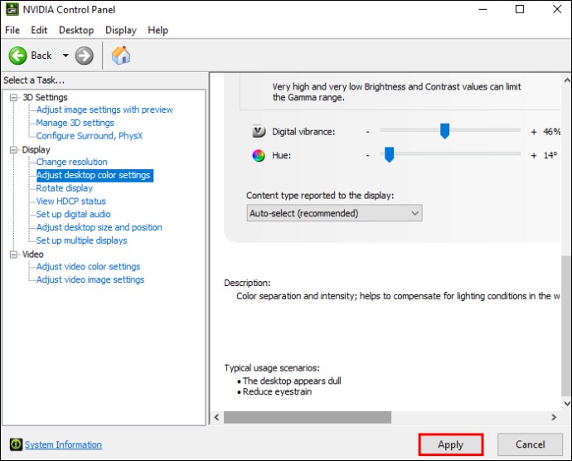This screenshot has width=572, height=461.
Task: Click the vertical scrollbar thumb
Action: 566,326
